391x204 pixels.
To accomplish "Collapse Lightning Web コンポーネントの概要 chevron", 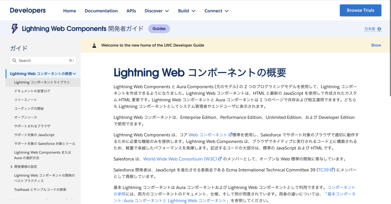I will point(74,74).
